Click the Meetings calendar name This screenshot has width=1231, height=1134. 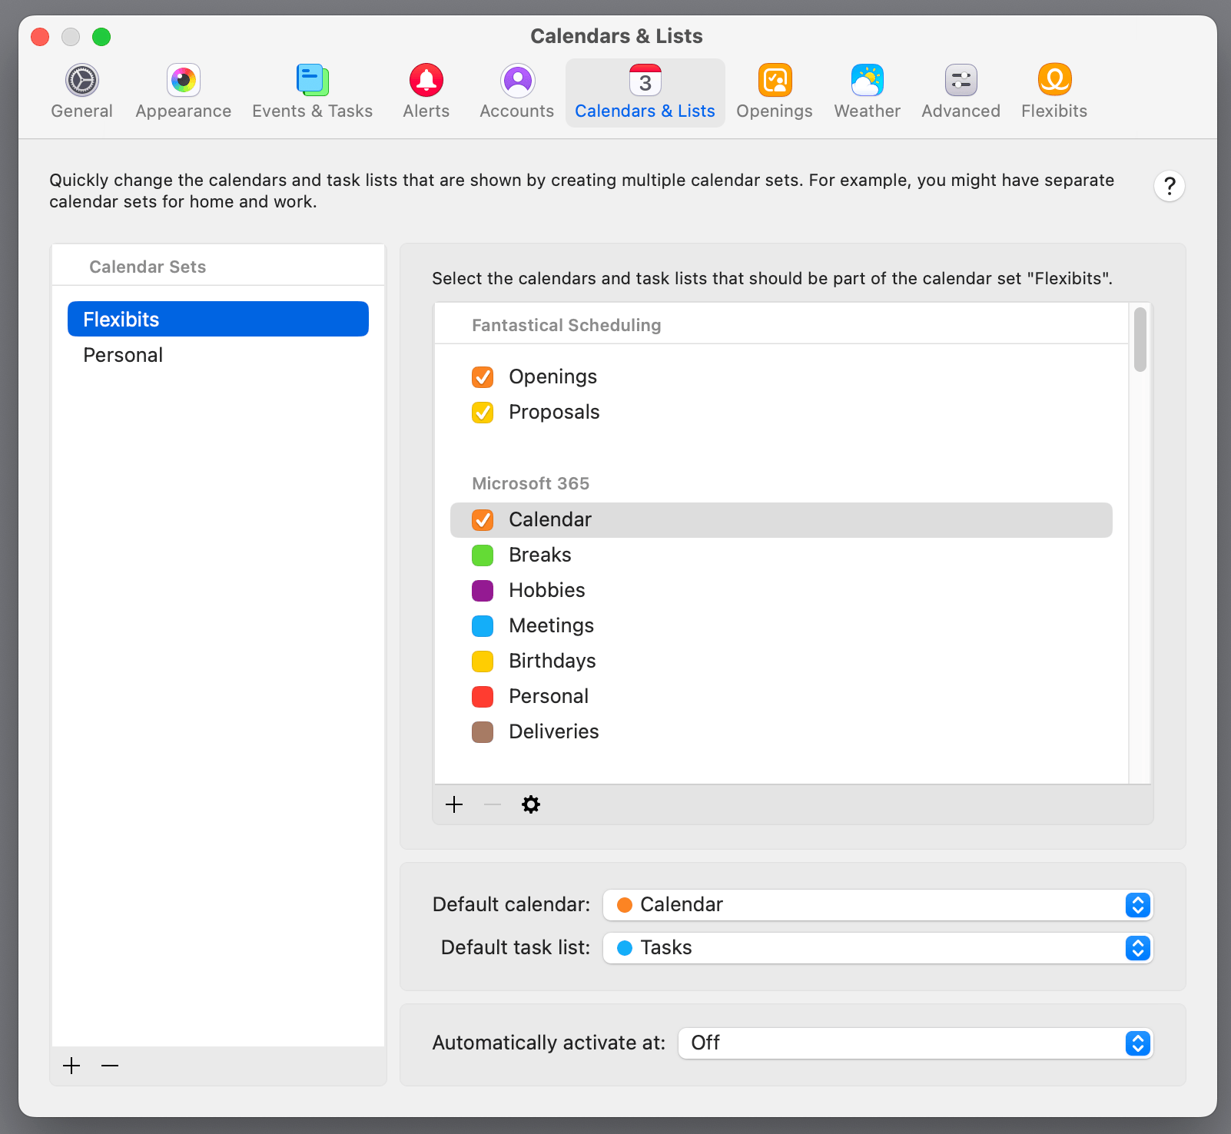[x=551, y=625]
